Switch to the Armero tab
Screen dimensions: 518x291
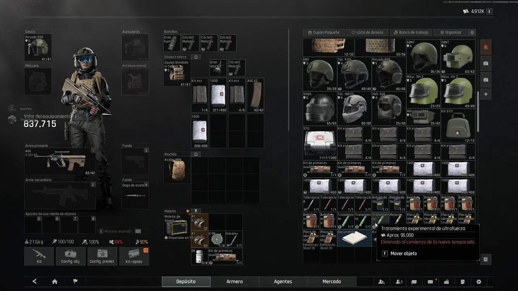[235, 282]
